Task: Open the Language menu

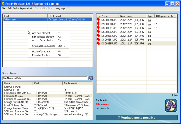Action: click(60, 8)
